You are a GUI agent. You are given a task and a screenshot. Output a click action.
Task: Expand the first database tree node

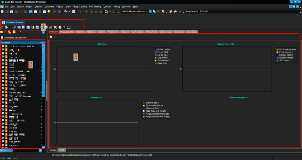tap(3, 46)
